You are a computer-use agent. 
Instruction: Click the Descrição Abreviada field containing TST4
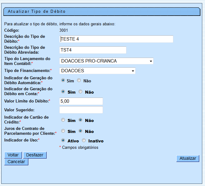tap(93, 50)
